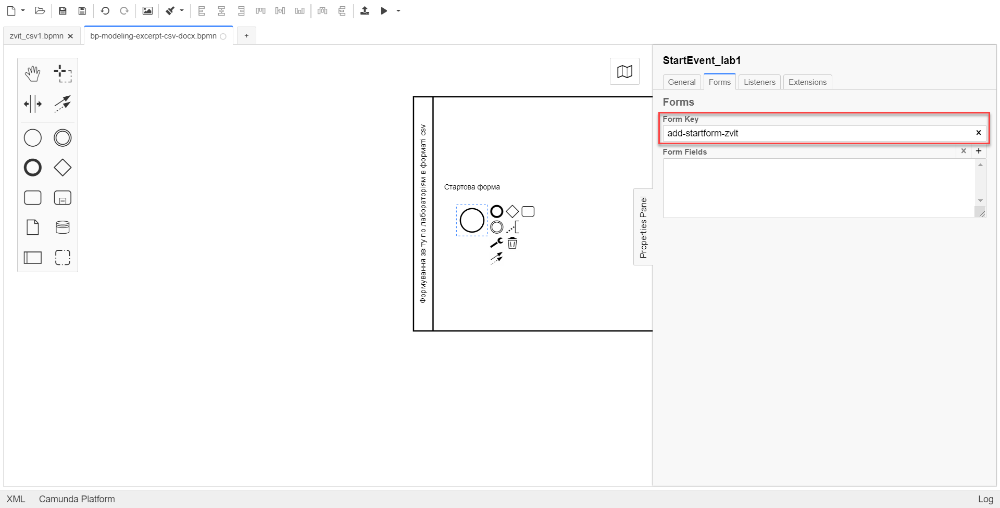The height and width of the screenshot is (508, 1000).
Task: Create Gateway diamond from palette
Action: (x=63, y=168)
